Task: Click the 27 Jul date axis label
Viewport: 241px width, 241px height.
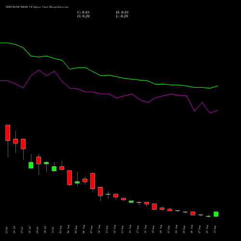Action: click(x=22, y=230)
